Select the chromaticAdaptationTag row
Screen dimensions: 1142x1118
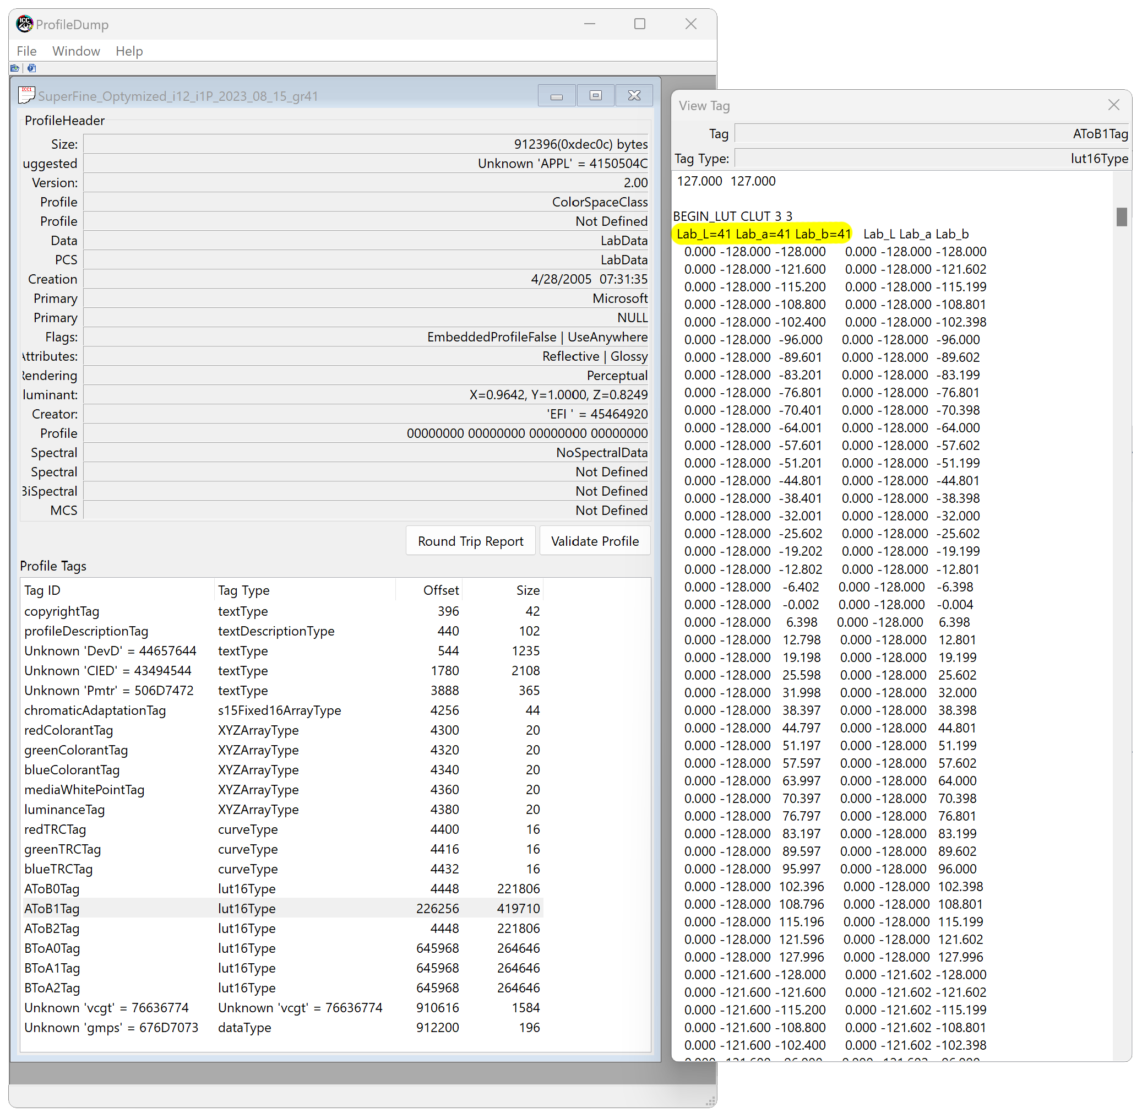[95, 710]
